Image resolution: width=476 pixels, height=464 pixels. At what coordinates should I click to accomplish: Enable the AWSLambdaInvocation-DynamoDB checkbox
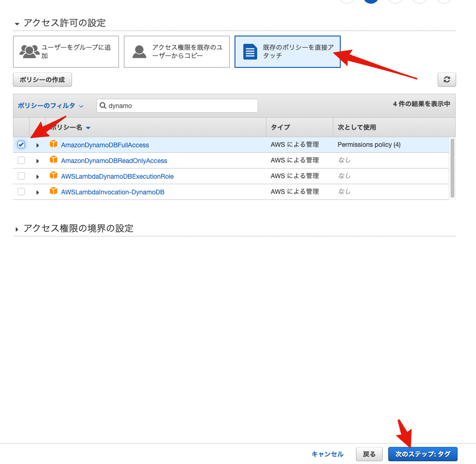tap(21, 191)
